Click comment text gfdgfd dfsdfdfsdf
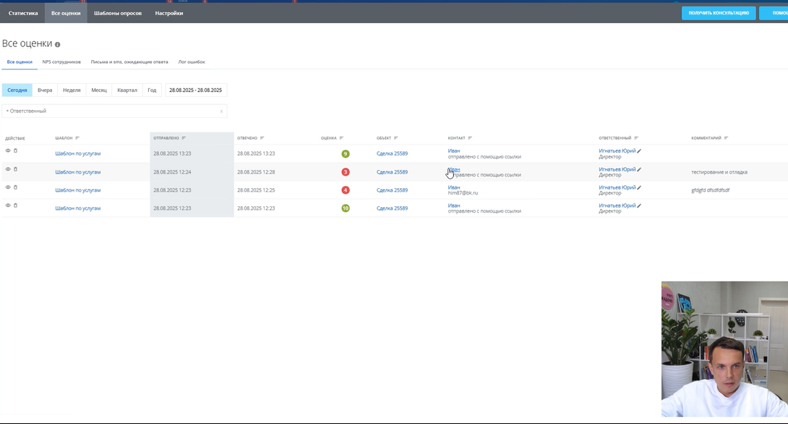This screenshot has height=424, width=788. [711, 190]
